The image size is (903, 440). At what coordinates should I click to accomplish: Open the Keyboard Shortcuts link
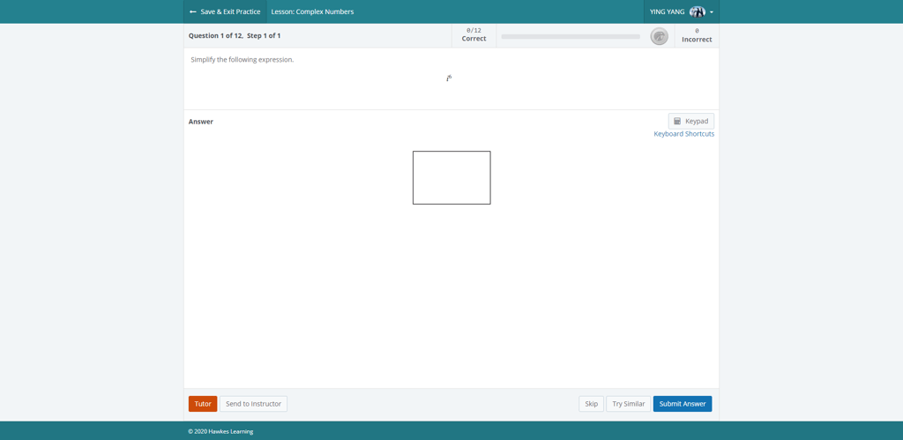(x=683, y=134)
